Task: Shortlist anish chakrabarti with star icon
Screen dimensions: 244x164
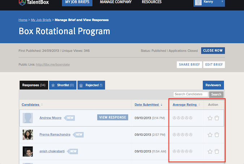Action: point(210,151)
